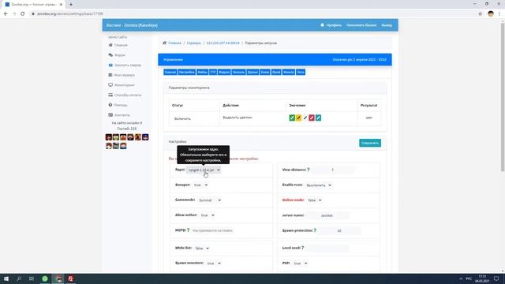
Task: Click the Выход logout link
Action: coord(387,25)
